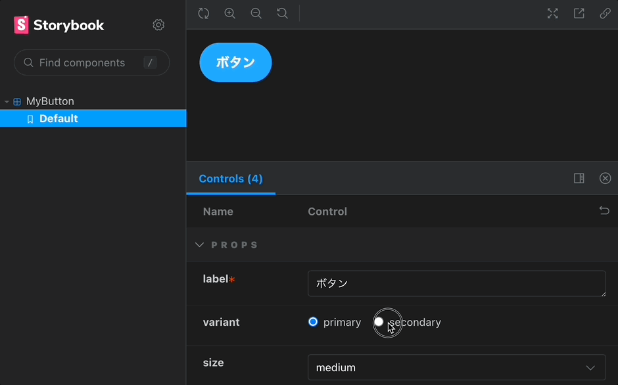Close the addons panel
Image resolution: width=618 pixels, height=385 pixels.
tap(605, 178)
